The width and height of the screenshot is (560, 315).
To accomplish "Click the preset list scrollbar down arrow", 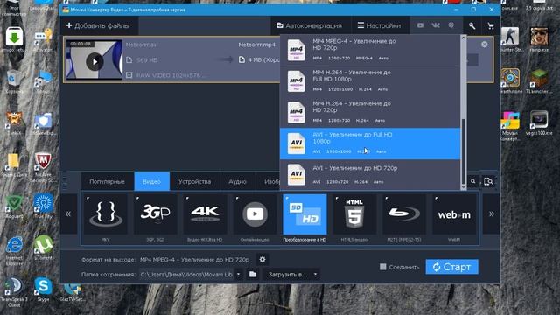I will click(x=464, y=186).
